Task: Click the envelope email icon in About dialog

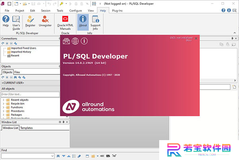Action: [66, 41]
